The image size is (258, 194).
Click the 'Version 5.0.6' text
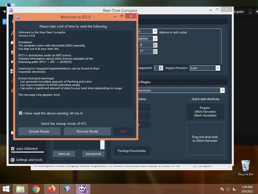[27, 36]
